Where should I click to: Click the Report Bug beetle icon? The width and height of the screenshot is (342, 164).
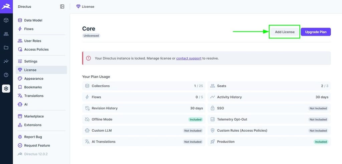20,137
